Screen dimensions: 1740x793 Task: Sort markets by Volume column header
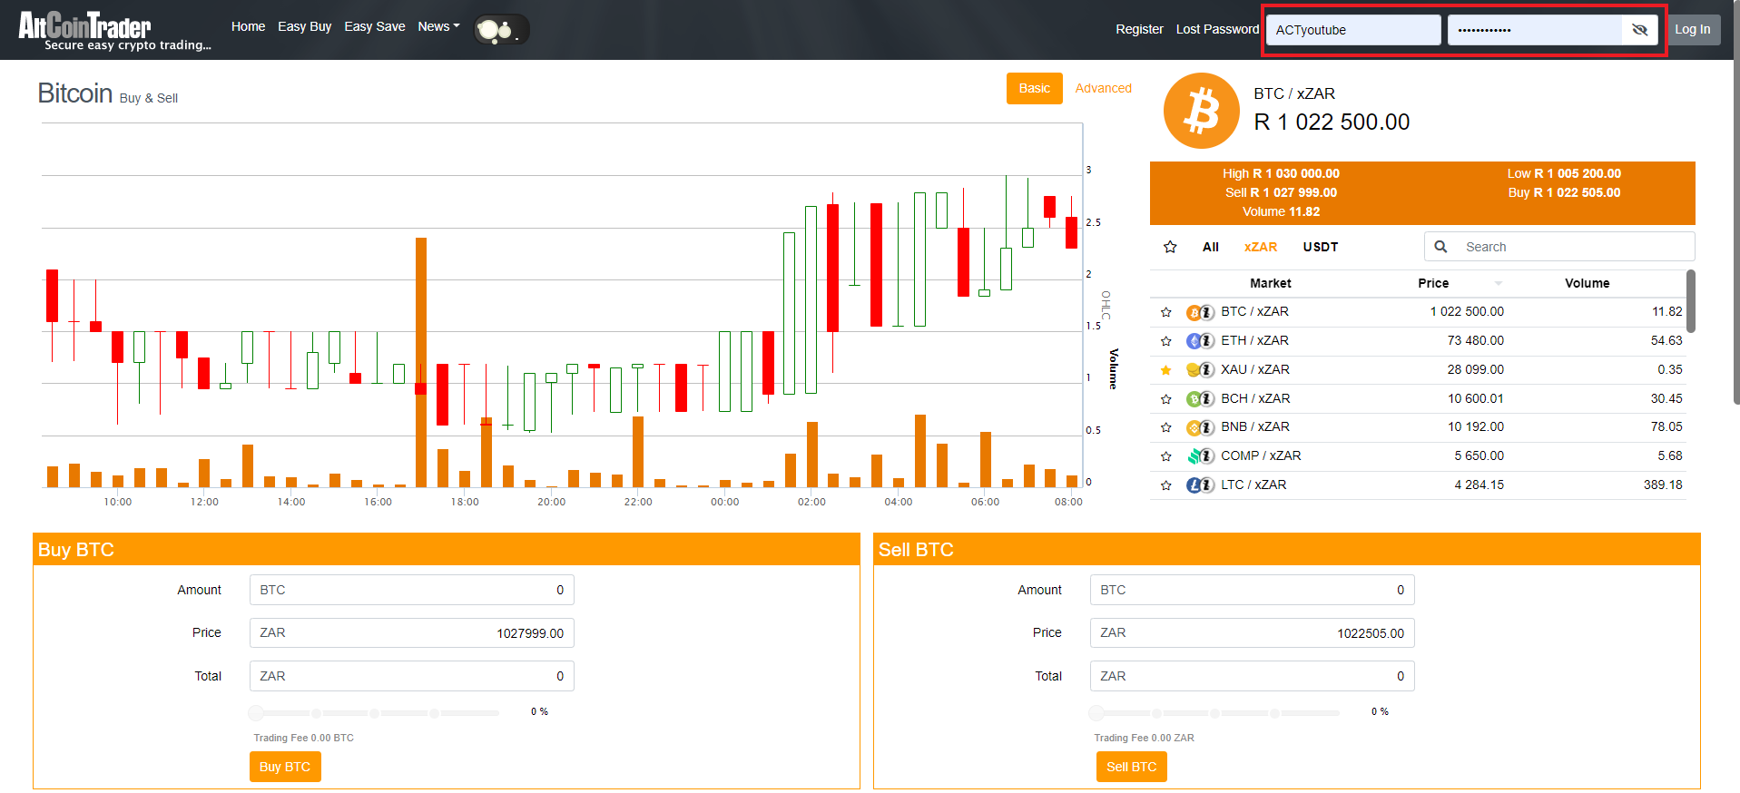tap(1587, 283)
